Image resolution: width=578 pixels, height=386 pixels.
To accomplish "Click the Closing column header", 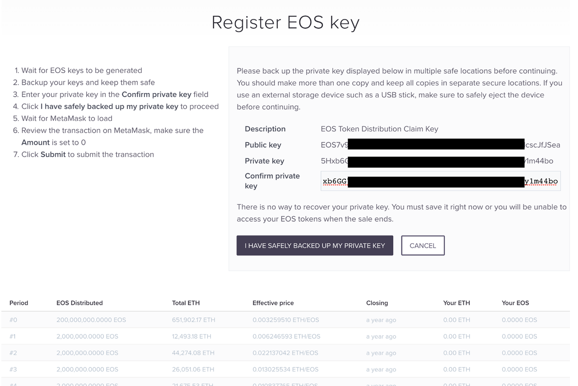I will [x=377, y=303].
